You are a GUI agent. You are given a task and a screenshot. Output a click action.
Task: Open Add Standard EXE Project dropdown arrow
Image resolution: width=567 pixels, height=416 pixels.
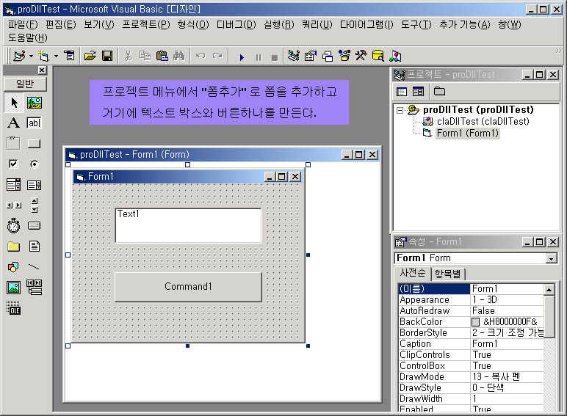[x=31, y=56]
